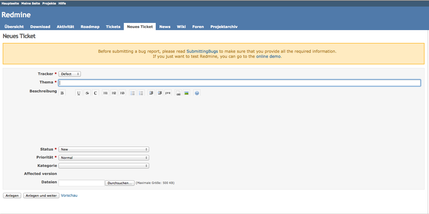Open the SubmittingBugs link
This screenshot has width=429, height=214.
click(202, 51)
